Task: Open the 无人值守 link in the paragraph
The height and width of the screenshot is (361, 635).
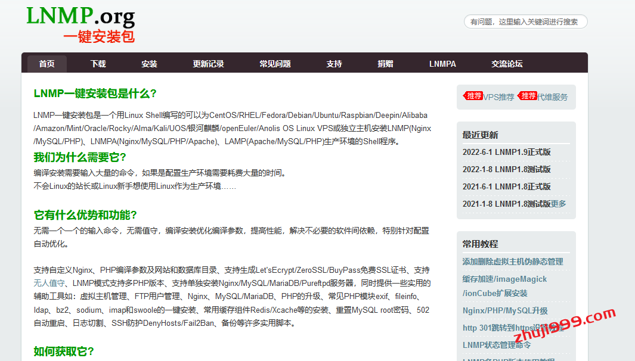Action: 49,283
